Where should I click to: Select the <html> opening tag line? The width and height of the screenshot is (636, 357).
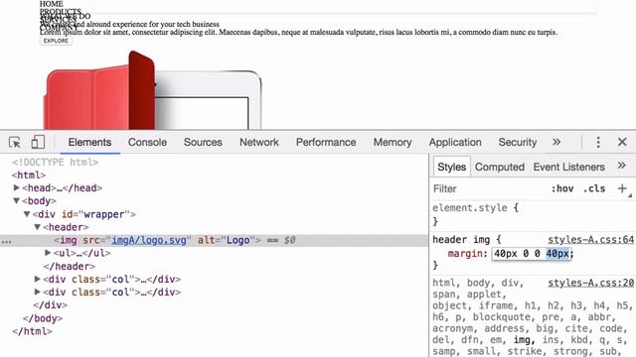point(29,176)
